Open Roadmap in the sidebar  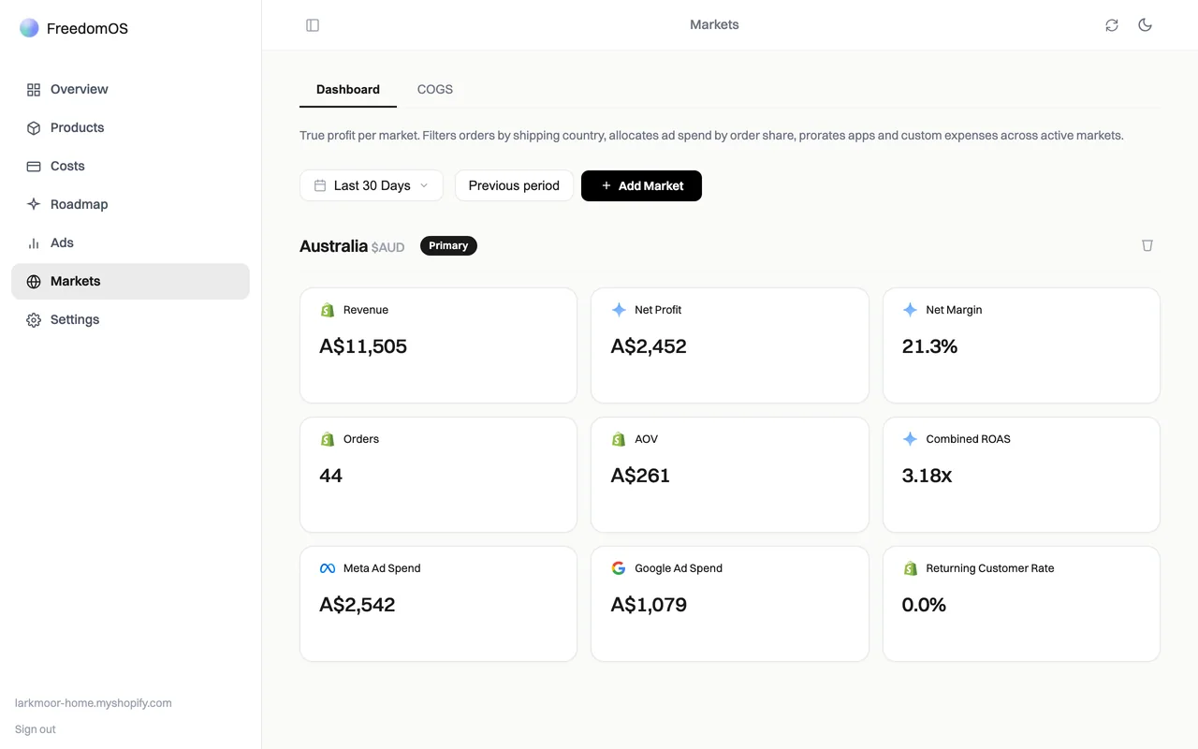click(x=130, y=205)
